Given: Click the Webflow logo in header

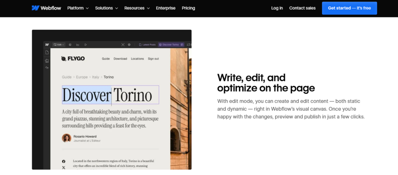Looking at the screenshot, I should coord(46,8).
